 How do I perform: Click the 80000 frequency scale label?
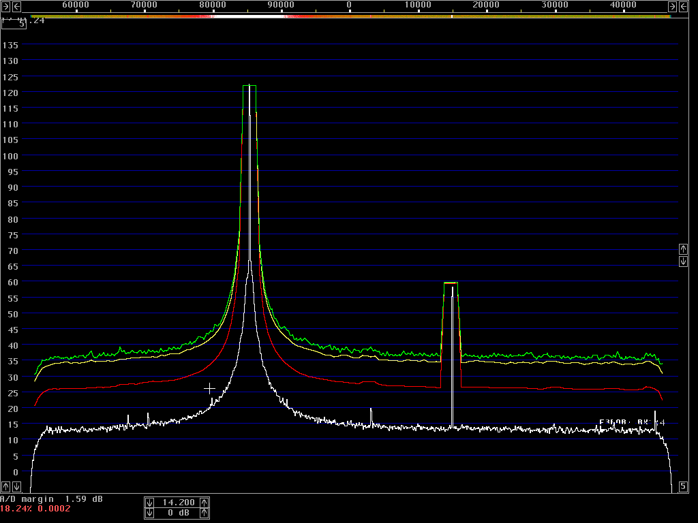[x=213, y=5]
